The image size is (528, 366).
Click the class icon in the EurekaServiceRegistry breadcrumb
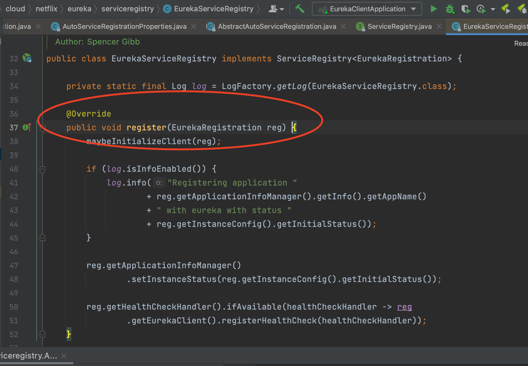click(168, 9)
